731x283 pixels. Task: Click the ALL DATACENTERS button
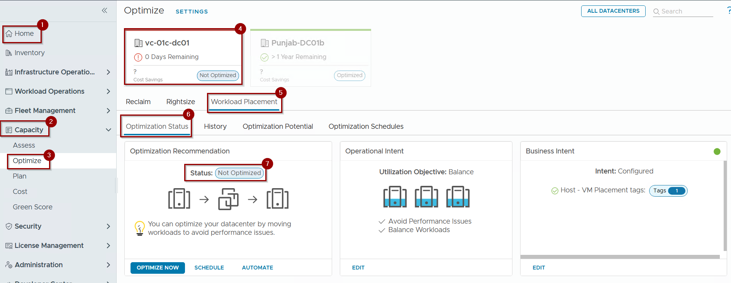(x=613, y=11)
